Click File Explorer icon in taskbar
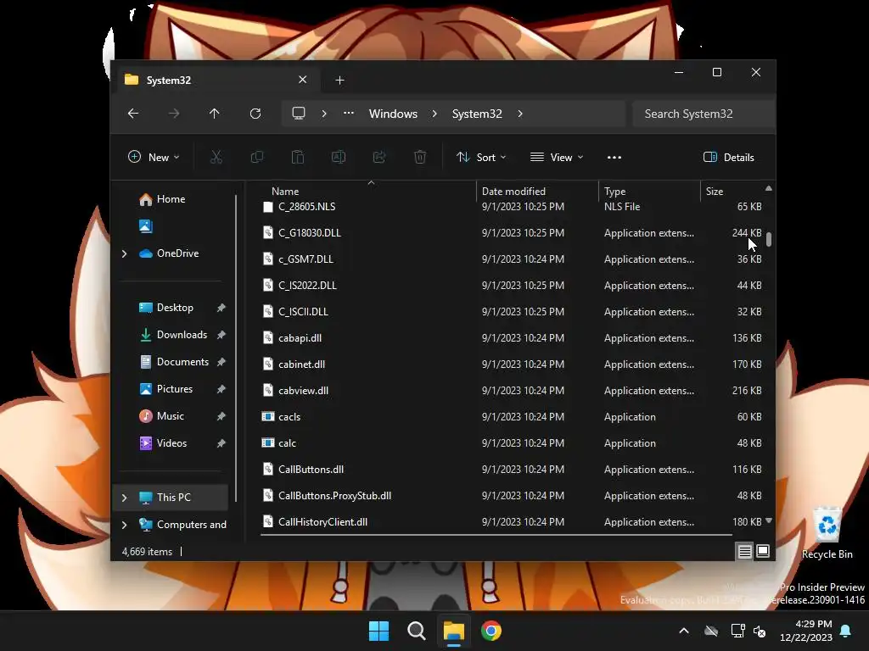The image size is (869, 651). coord(453,631)
